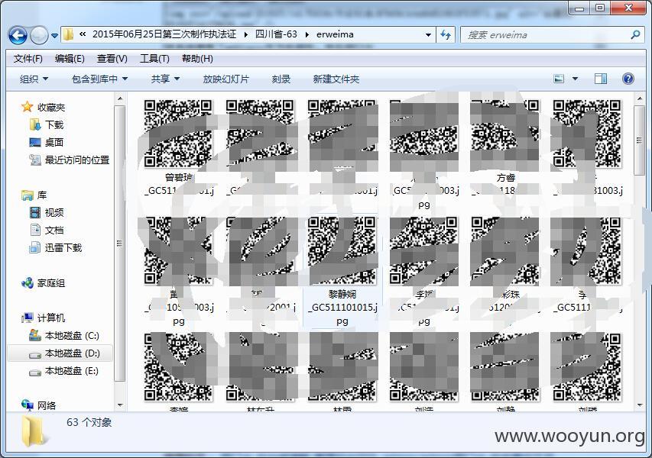Click the blue help question icon
Image resolution: width=652 pixels, height=458 pixels.
coord(628,79)
